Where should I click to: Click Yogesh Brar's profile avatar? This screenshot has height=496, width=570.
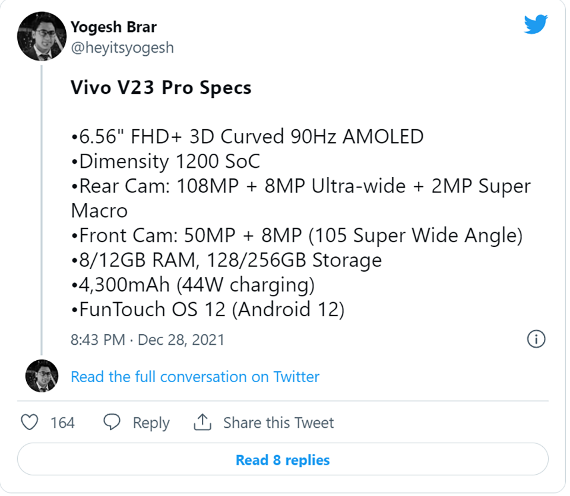[x=42, y=36]
